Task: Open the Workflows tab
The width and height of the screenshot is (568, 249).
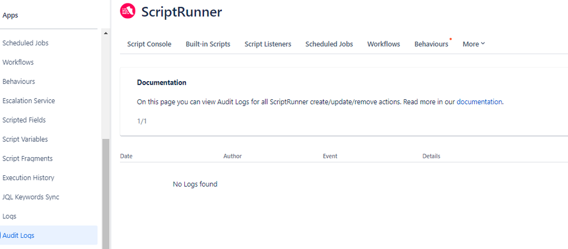Action: [x=384, y=44]
